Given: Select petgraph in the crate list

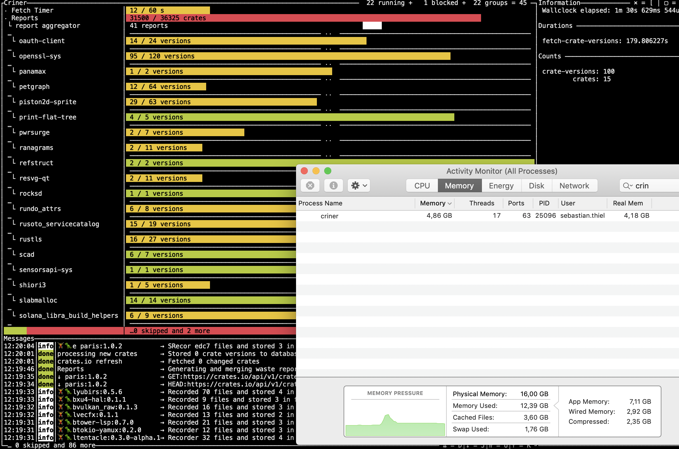Looking at the screenshot, I should [34, 87].
